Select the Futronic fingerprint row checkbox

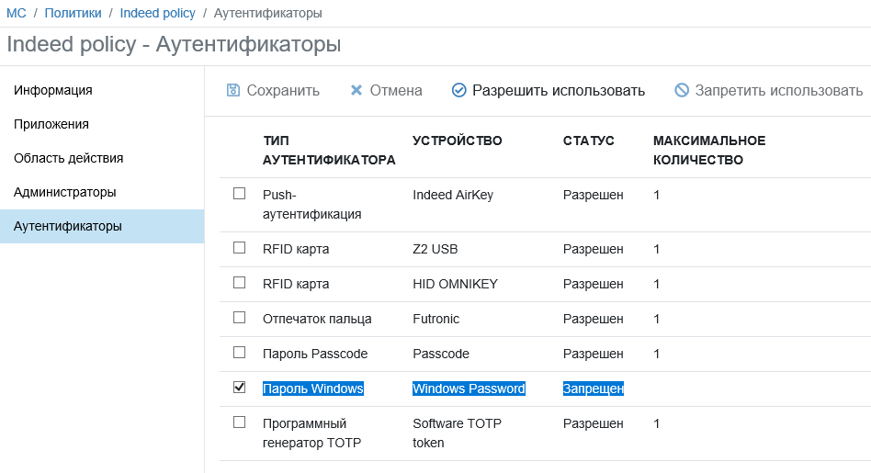[x=240, y=318]
